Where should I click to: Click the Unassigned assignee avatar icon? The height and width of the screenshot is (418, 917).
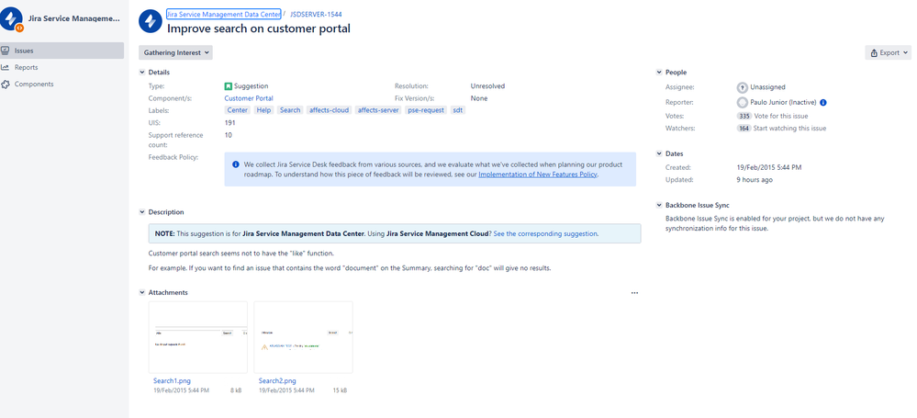pos(743,87)
